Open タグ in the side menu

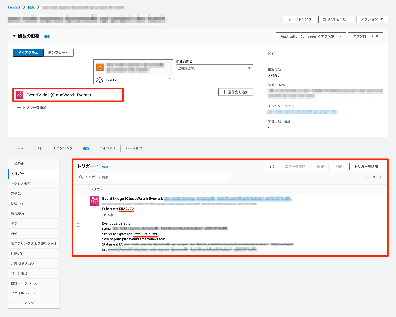point(34,223)
